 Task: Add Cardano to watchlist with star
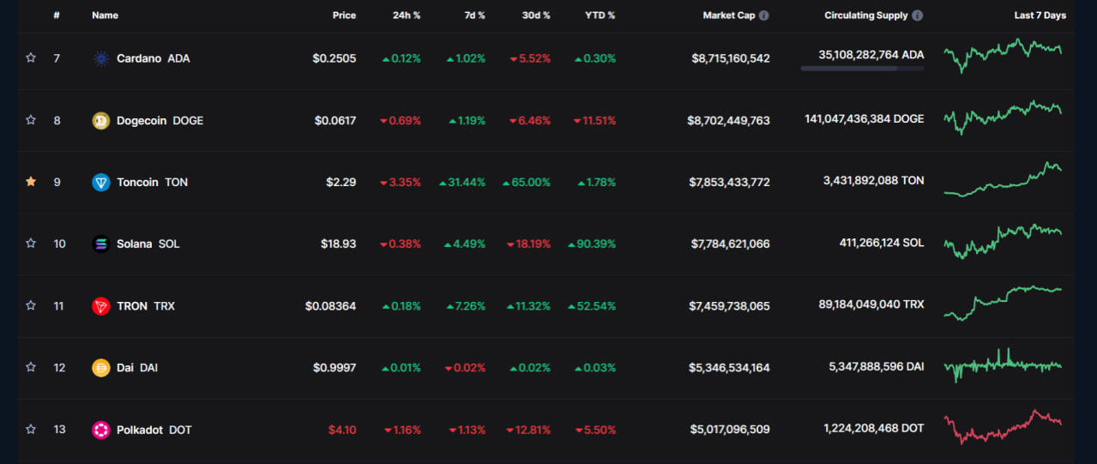(x=31, y=58)
